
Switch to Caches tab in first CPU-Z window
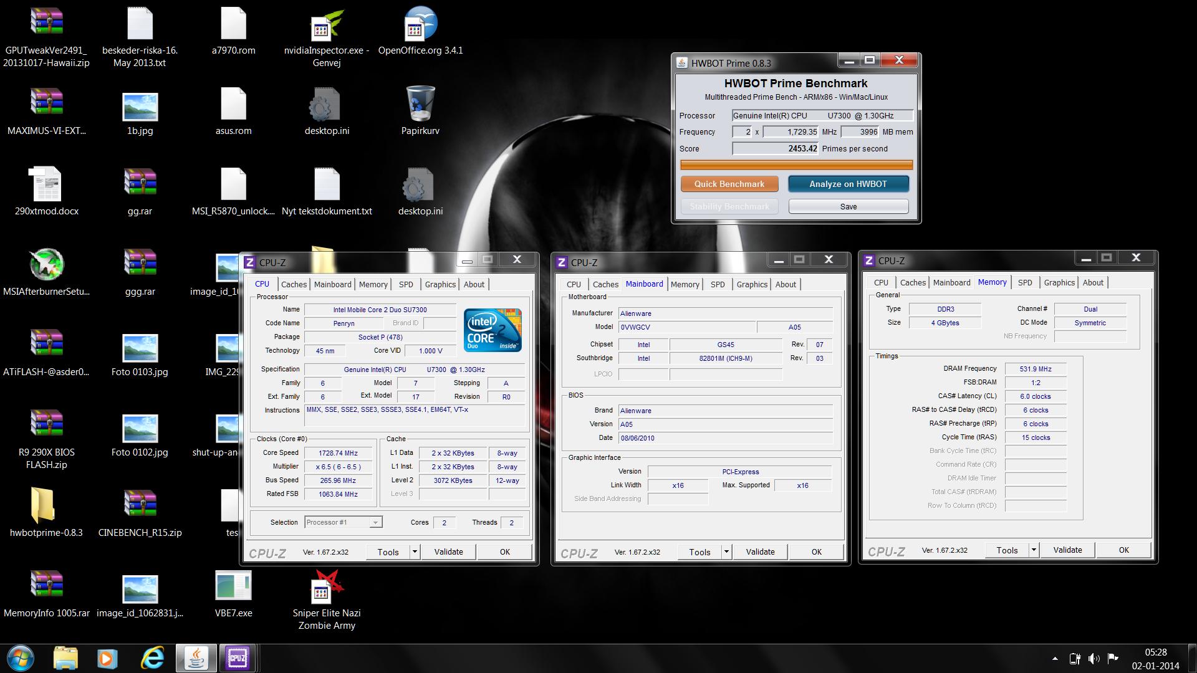coord(294,284)
